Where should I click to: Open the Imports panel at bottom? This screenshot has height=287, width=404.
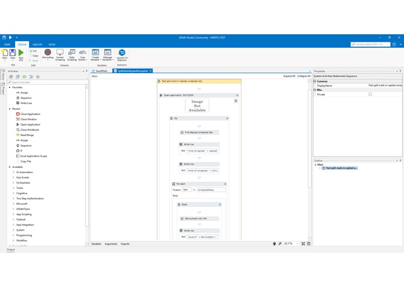tap(125, 244)
